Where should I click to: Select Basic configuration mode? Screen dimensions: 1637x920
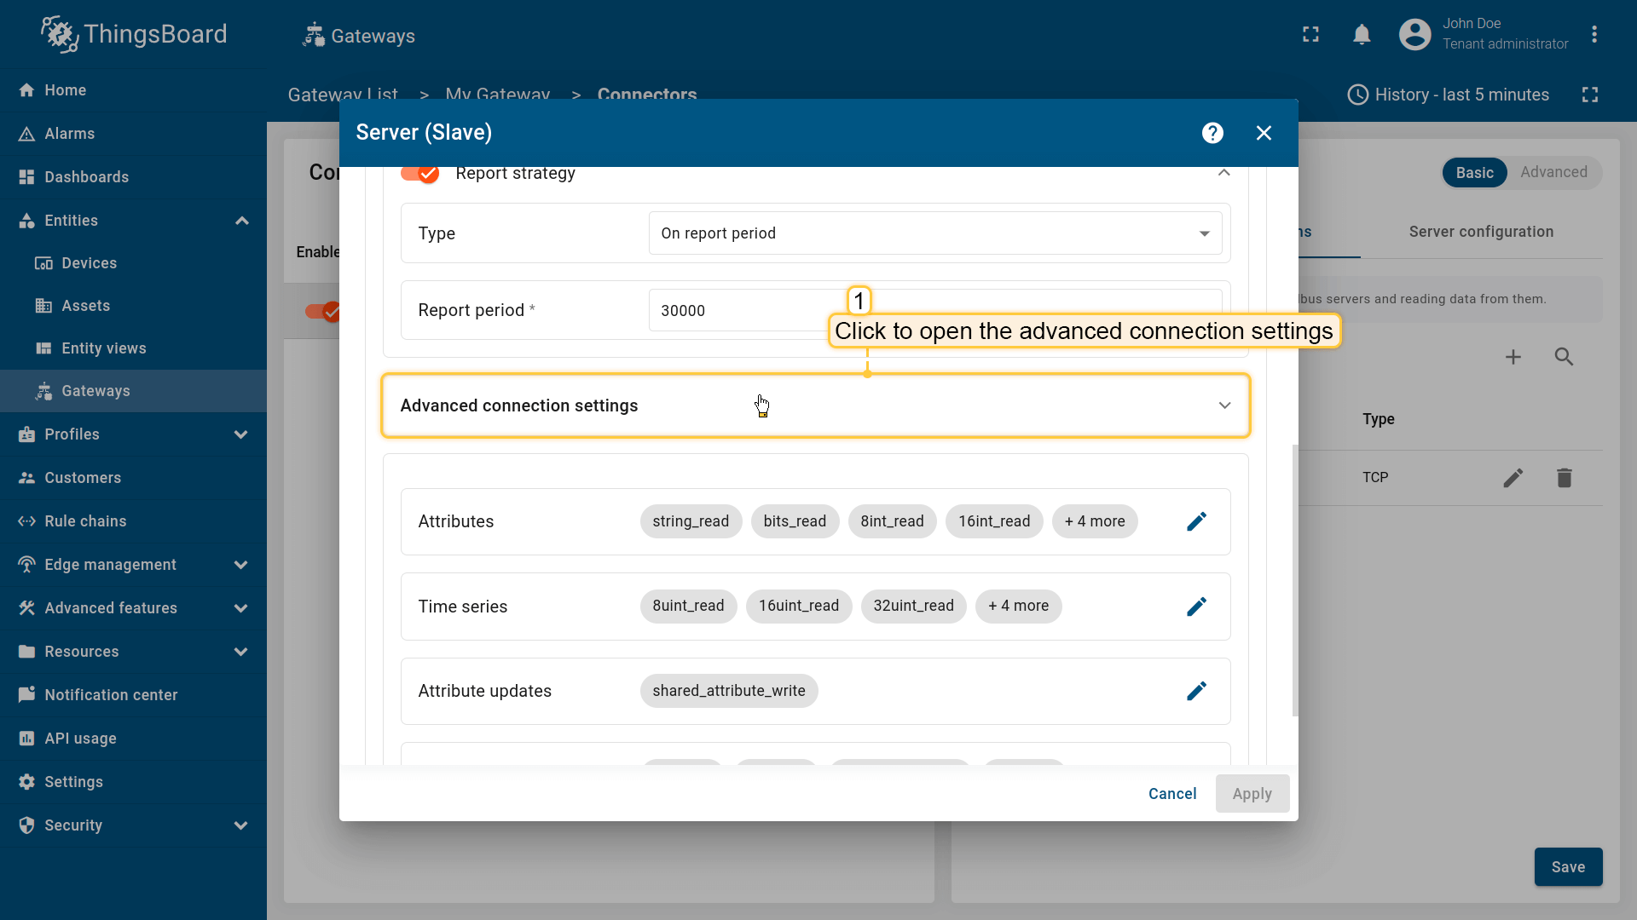click(x=1474, y=173)
